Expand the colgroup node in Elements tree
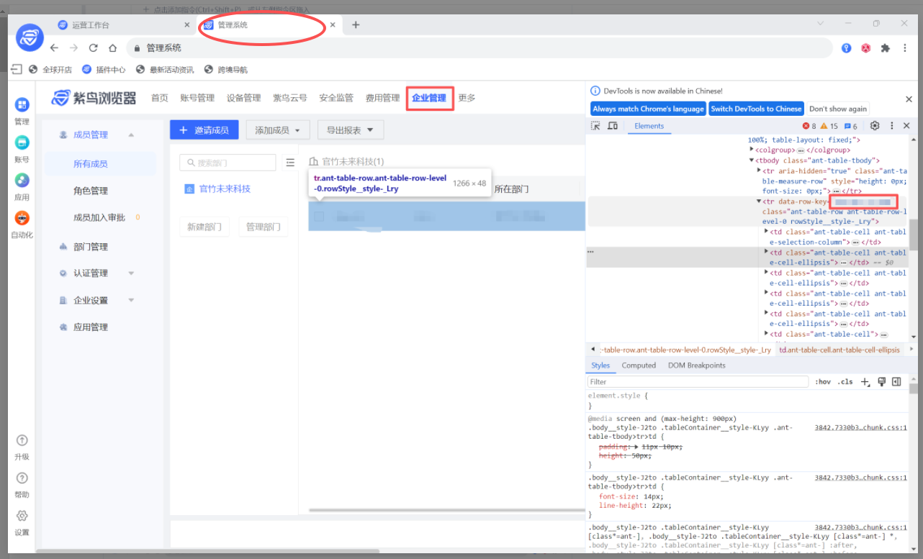The image size is (923, 559). 752,150
